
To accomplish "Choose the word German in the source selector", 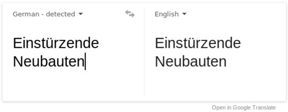I will coord(26,14).
